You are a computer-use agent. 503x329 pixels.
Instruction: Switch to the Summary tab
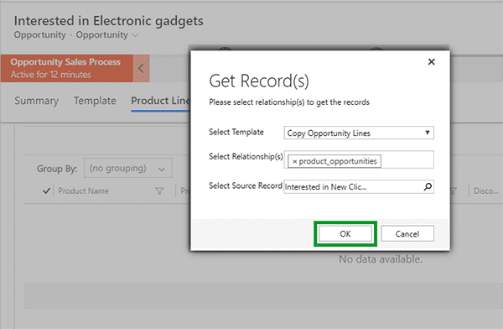click(37, 101)
